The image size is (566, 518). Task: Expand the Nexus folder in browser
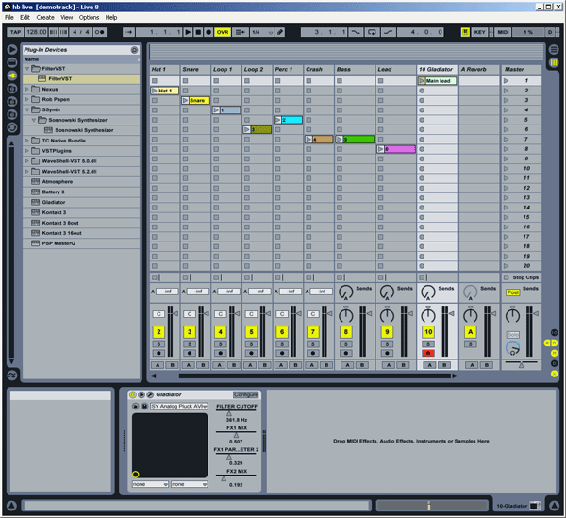coord(26,89)
